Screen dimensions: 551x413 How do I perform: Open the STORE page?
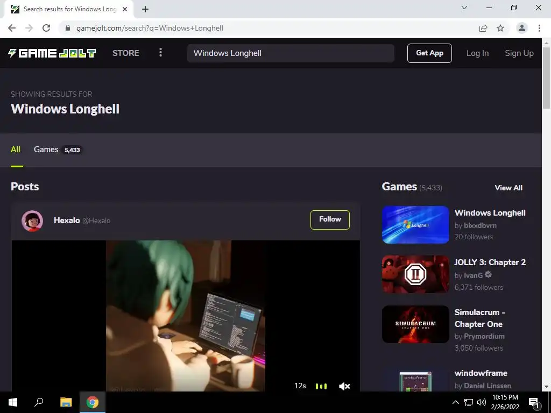pyautogui.click(x=126, y=53)
